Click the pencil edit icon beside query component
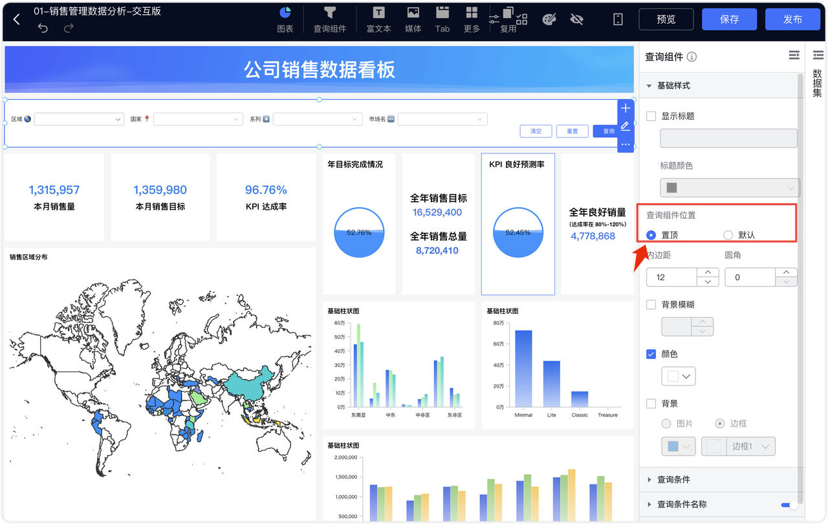828x524 pixels. pos(625,126)
